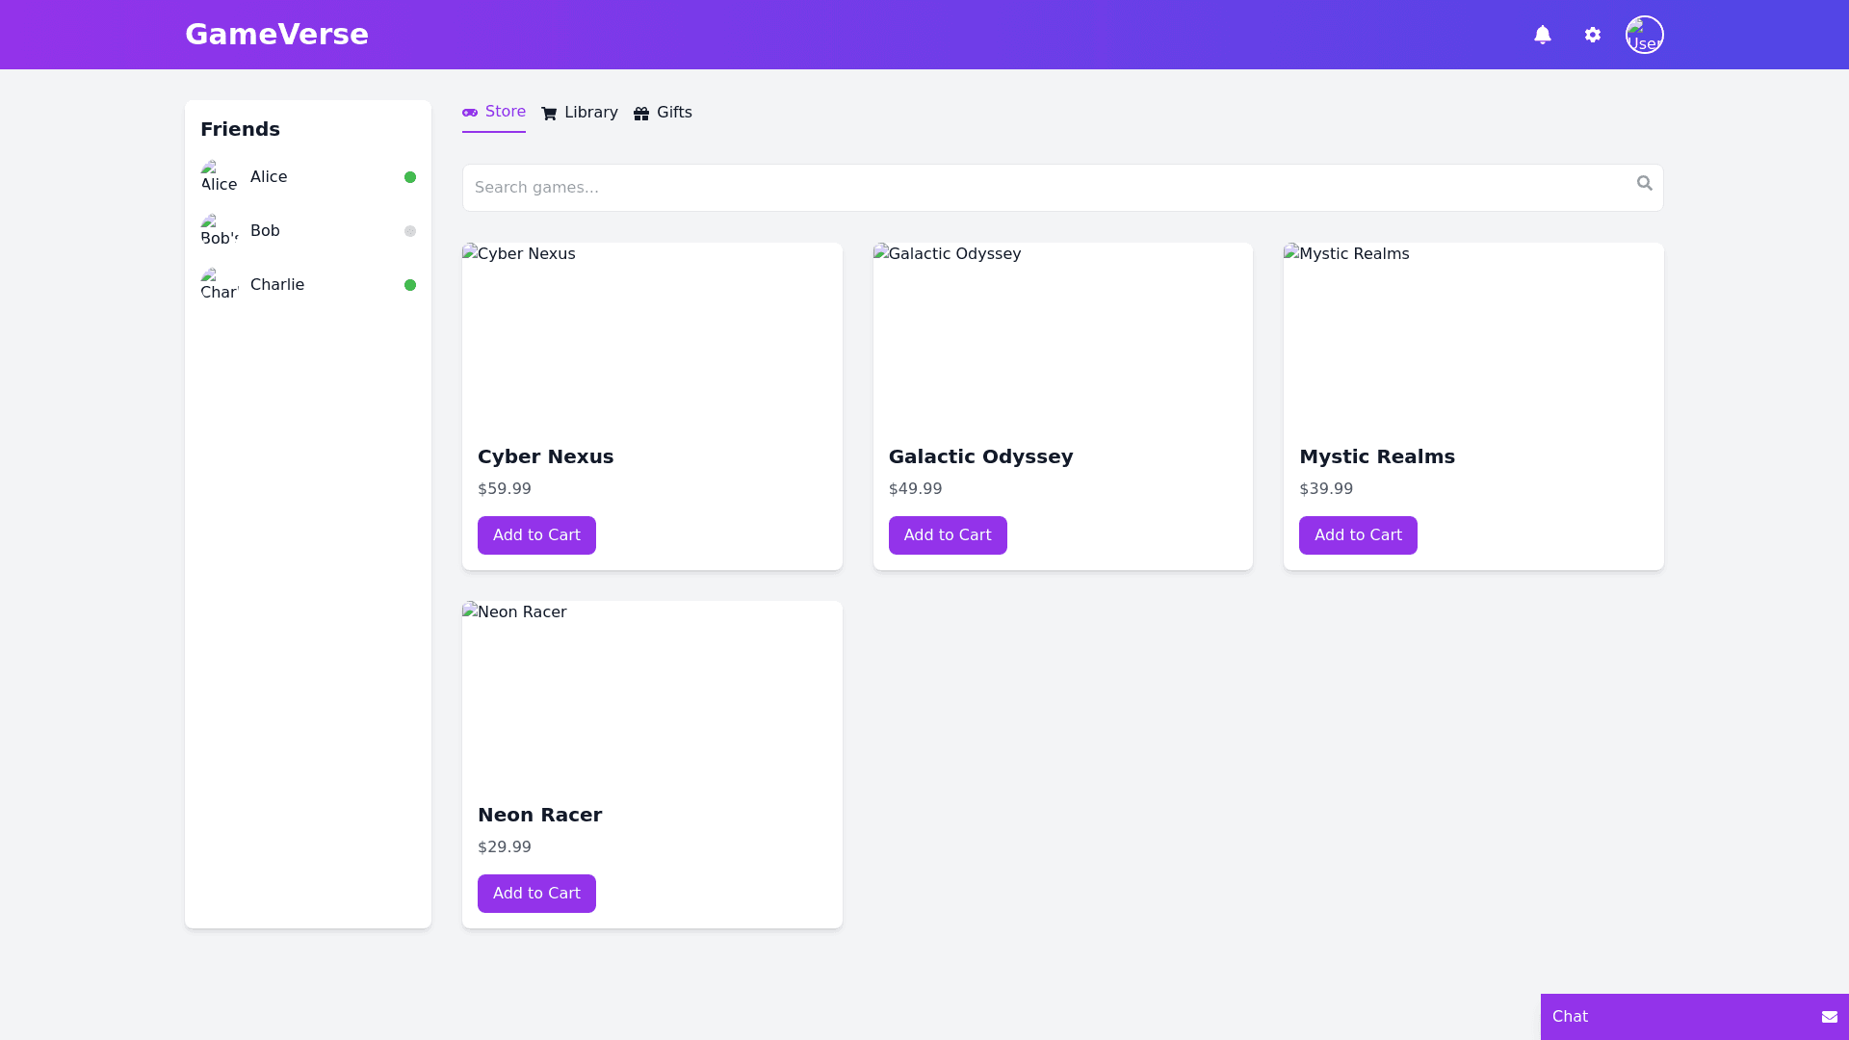Screen dimensions: 1849x1040
Task: Add Cyber Nexus to cart
Action: 536,535
